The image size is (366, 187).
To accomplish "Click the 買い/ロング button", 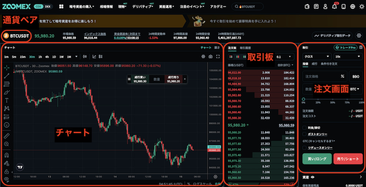I will (x=317, y=159).
